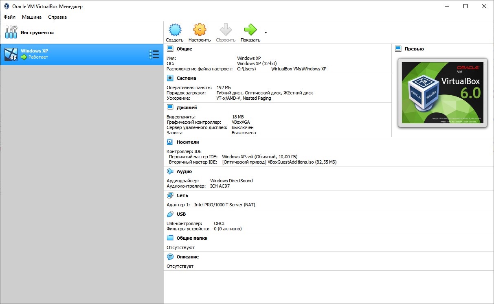Click the Сеть network icon
Screen dimensions: 494x304
170,195
